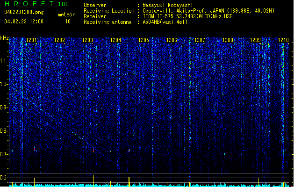294x187 pixels.
Task: Click the 1207 time marker
Action: click(200, 40)
